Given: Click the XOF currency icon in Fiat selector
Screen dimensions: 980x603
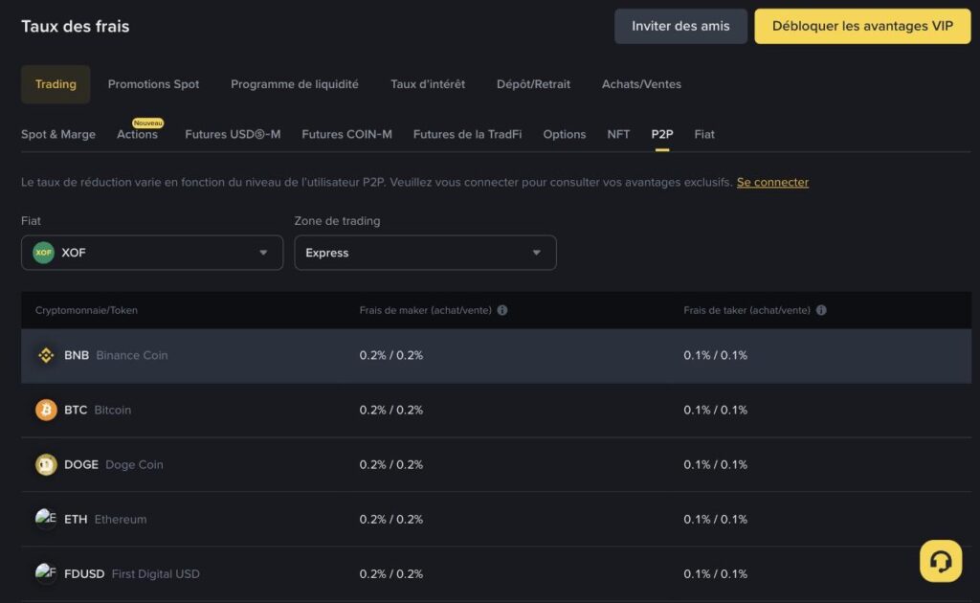Looking at the screenshot, I should [x=44, y=253].
